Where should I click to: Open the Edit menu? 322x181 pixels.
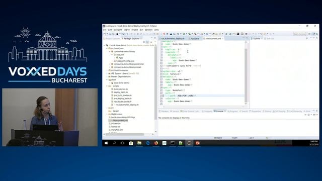click(x=110, y=30)
